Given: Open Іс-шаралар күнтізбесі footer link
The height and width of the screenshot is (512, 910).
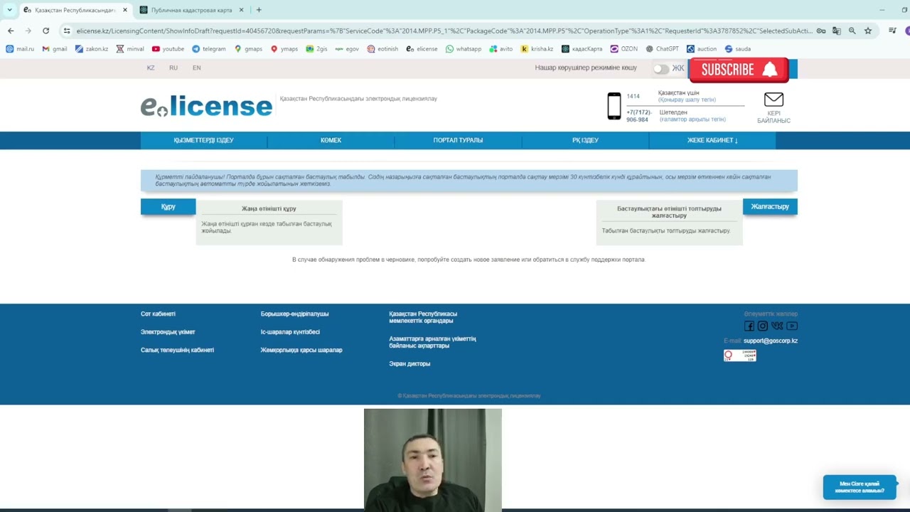Looking at the screenshot, I should click(290, 332).
